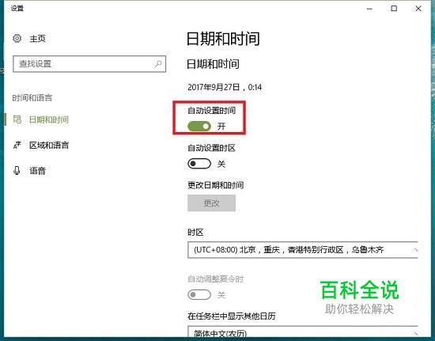Click the speech microphone icon
Viewport: 435px width, 341px height.
point(17,170)
